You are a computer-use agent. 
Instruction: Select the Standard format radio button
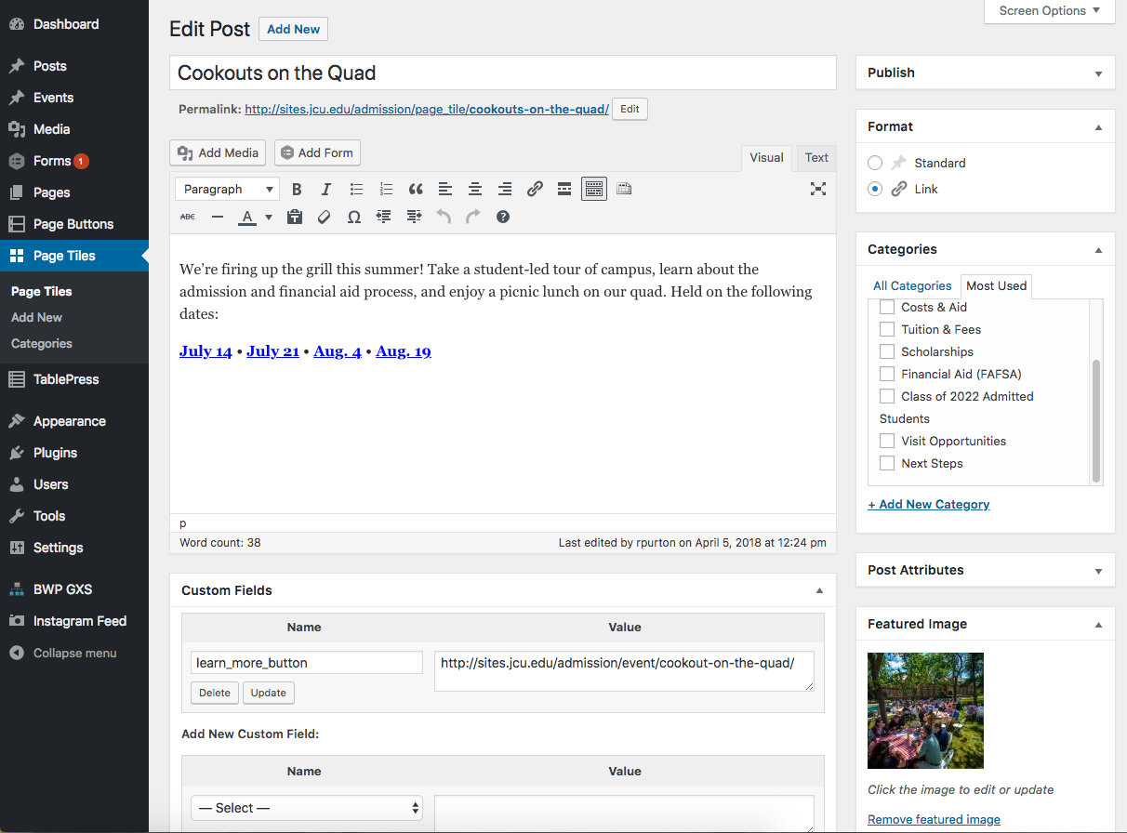coord(875,163)
